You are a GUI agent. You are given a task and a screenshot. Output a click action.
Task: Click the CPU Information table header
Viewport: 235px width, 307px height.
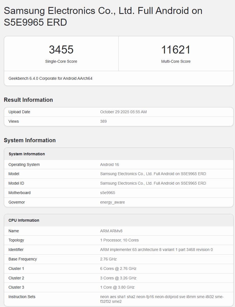click(24, 220)
